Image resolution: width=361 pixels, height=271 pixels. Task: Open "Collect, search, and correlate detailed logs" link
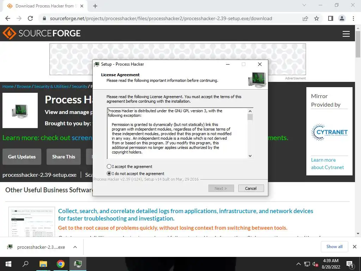pos(185,215)
